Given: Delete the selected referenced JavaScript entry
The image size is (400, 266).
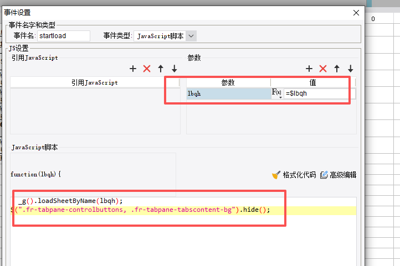Looking at the screenshot, I should (147, 69).
